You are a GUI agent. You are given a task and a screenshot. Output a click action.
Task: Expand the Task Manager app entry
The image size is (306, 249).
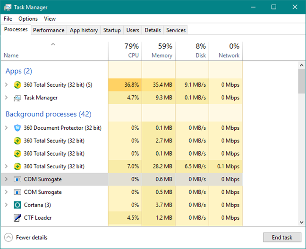click(6, 98)
